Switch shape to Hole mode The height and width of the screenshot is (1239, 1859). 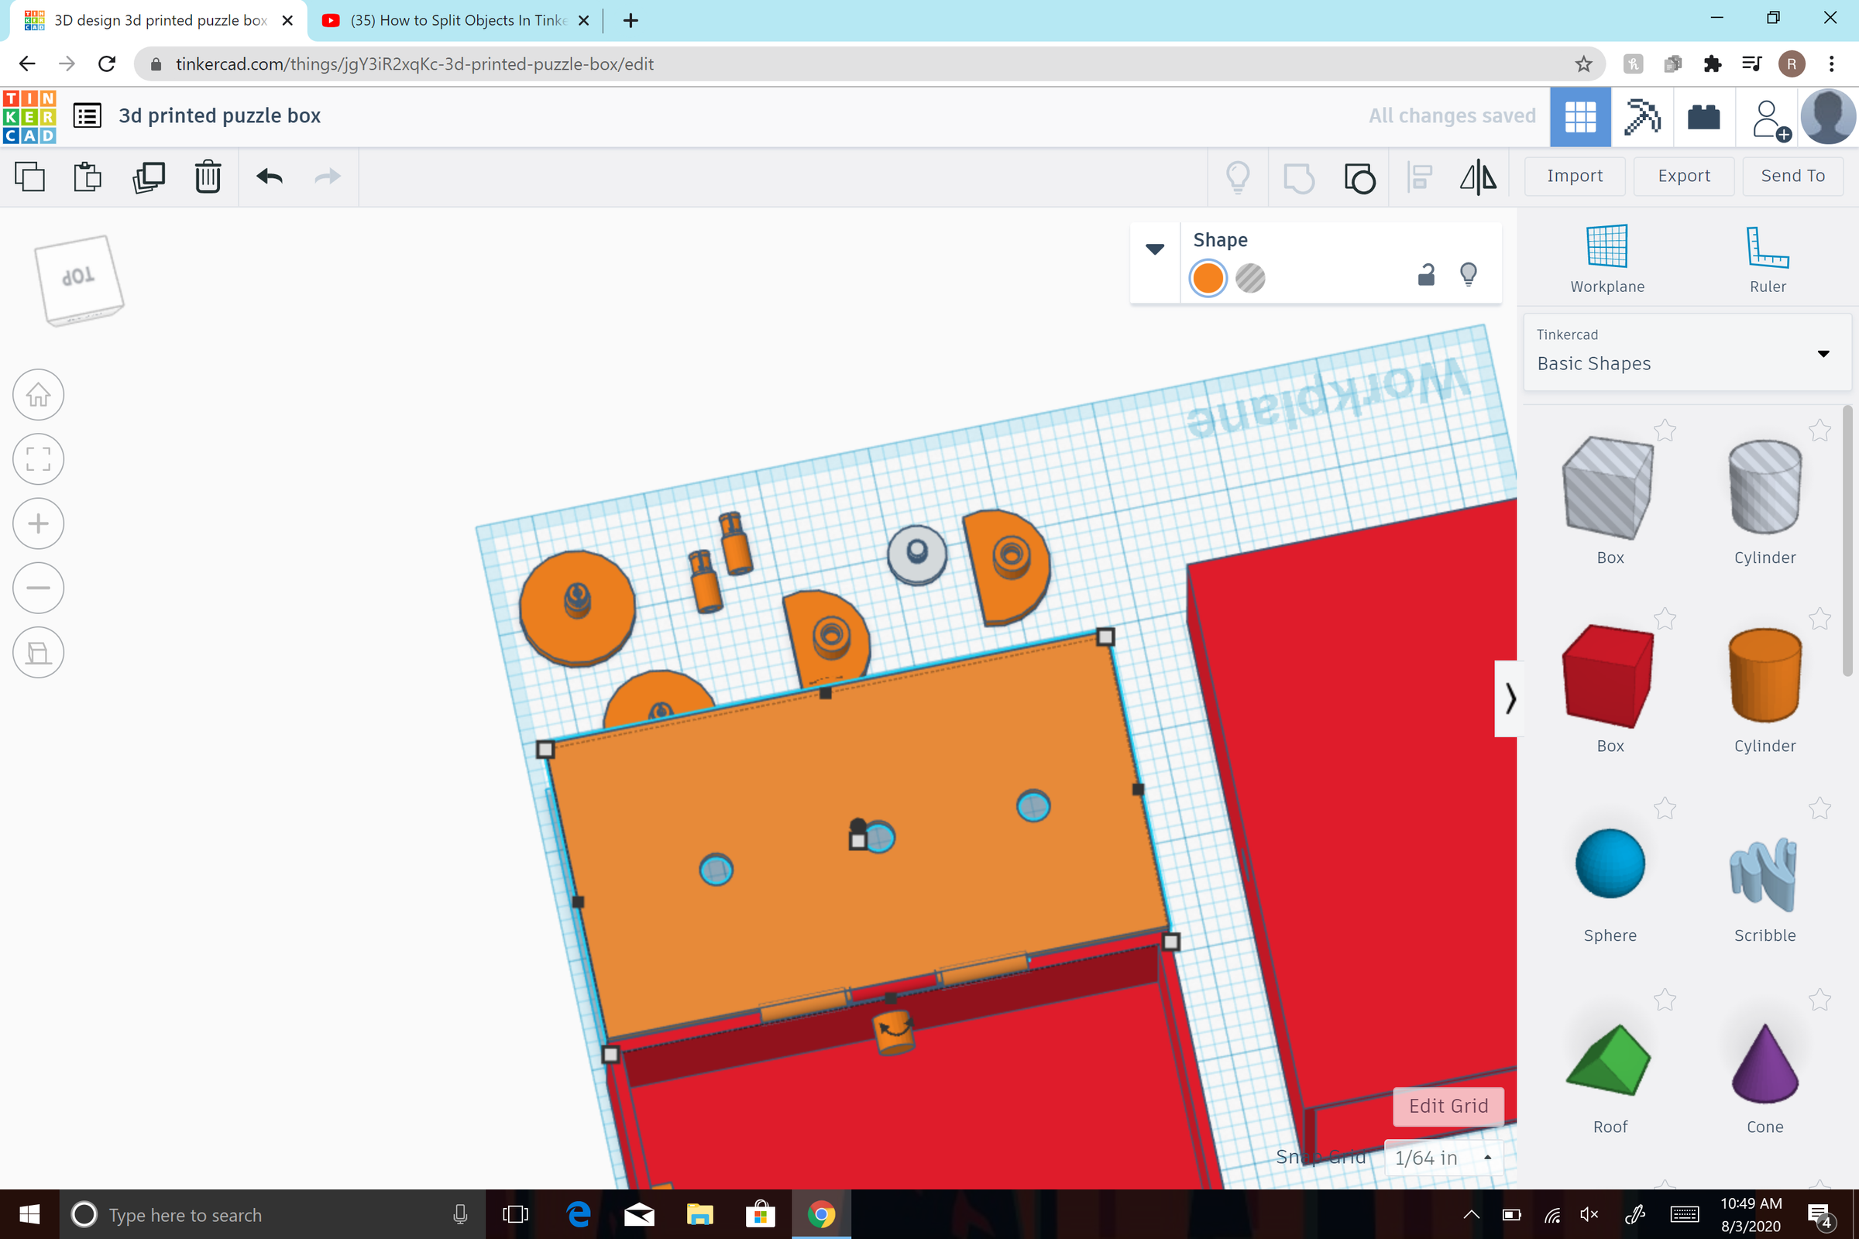coord(1249,278)
